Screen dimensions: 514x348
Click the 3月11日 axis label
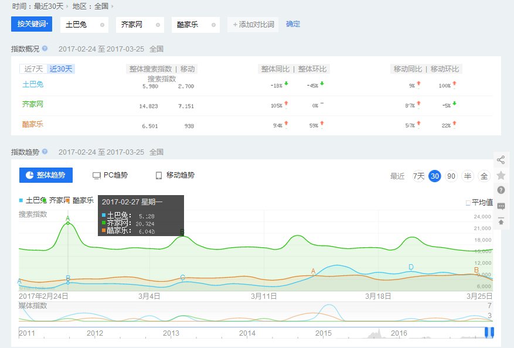pos(264,296)
